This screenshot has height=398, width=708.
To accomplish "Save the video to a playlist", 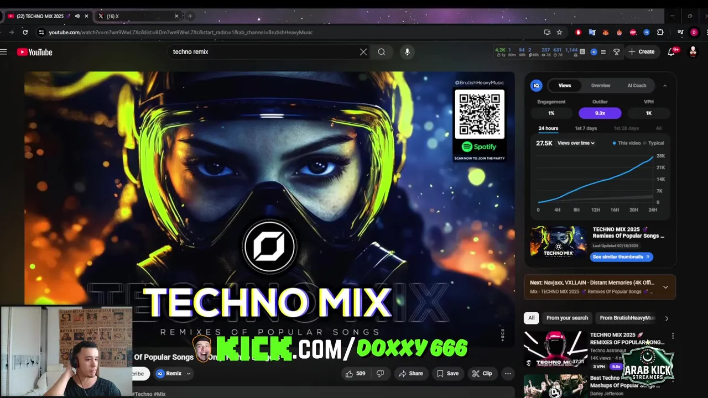I will tap(447, 374).
